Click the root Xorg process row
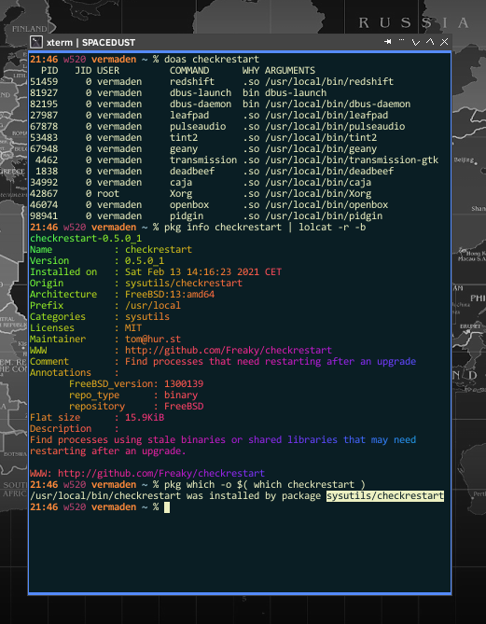486x624 pixels. coord(201,194)
